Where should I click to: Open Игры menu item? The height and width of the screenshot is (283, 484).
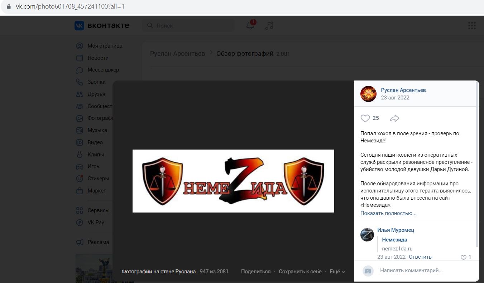tap(94, 166)
